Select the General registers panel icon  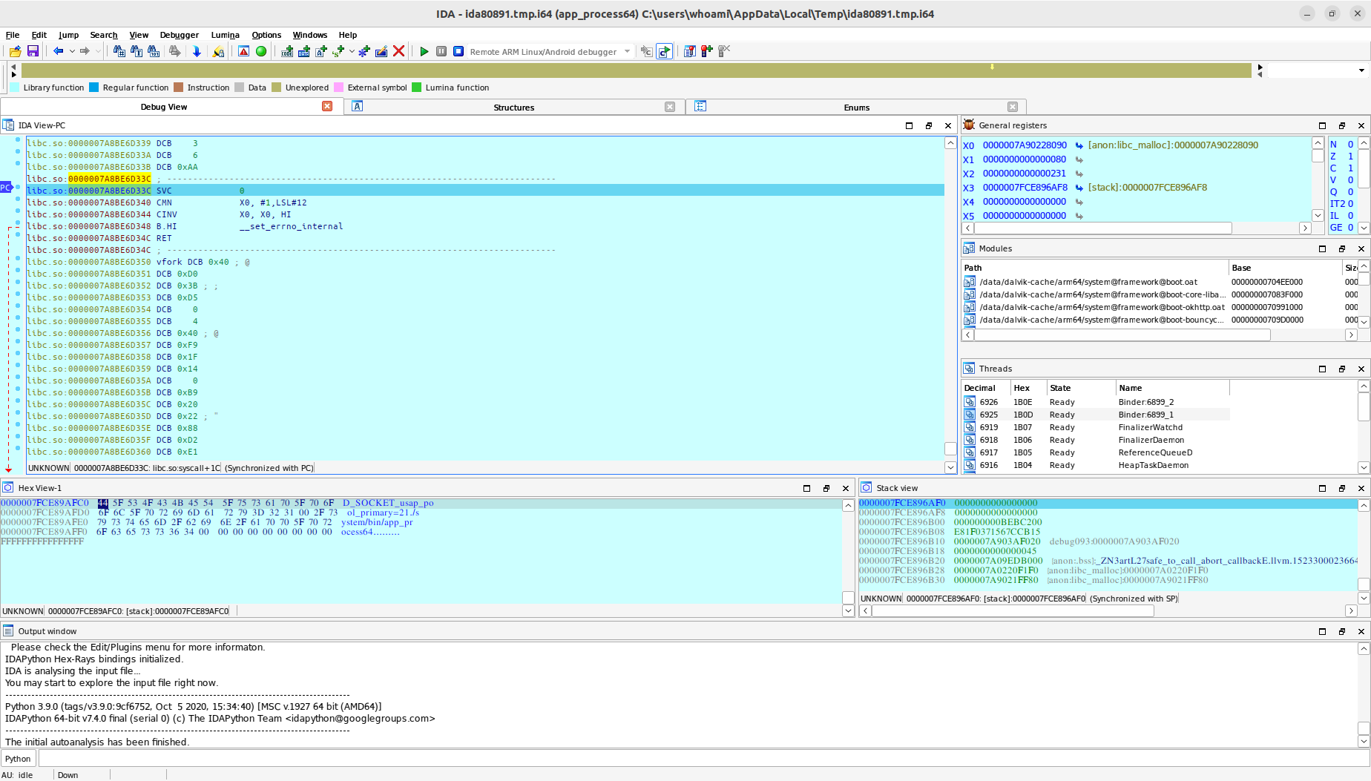click(968, 125)
